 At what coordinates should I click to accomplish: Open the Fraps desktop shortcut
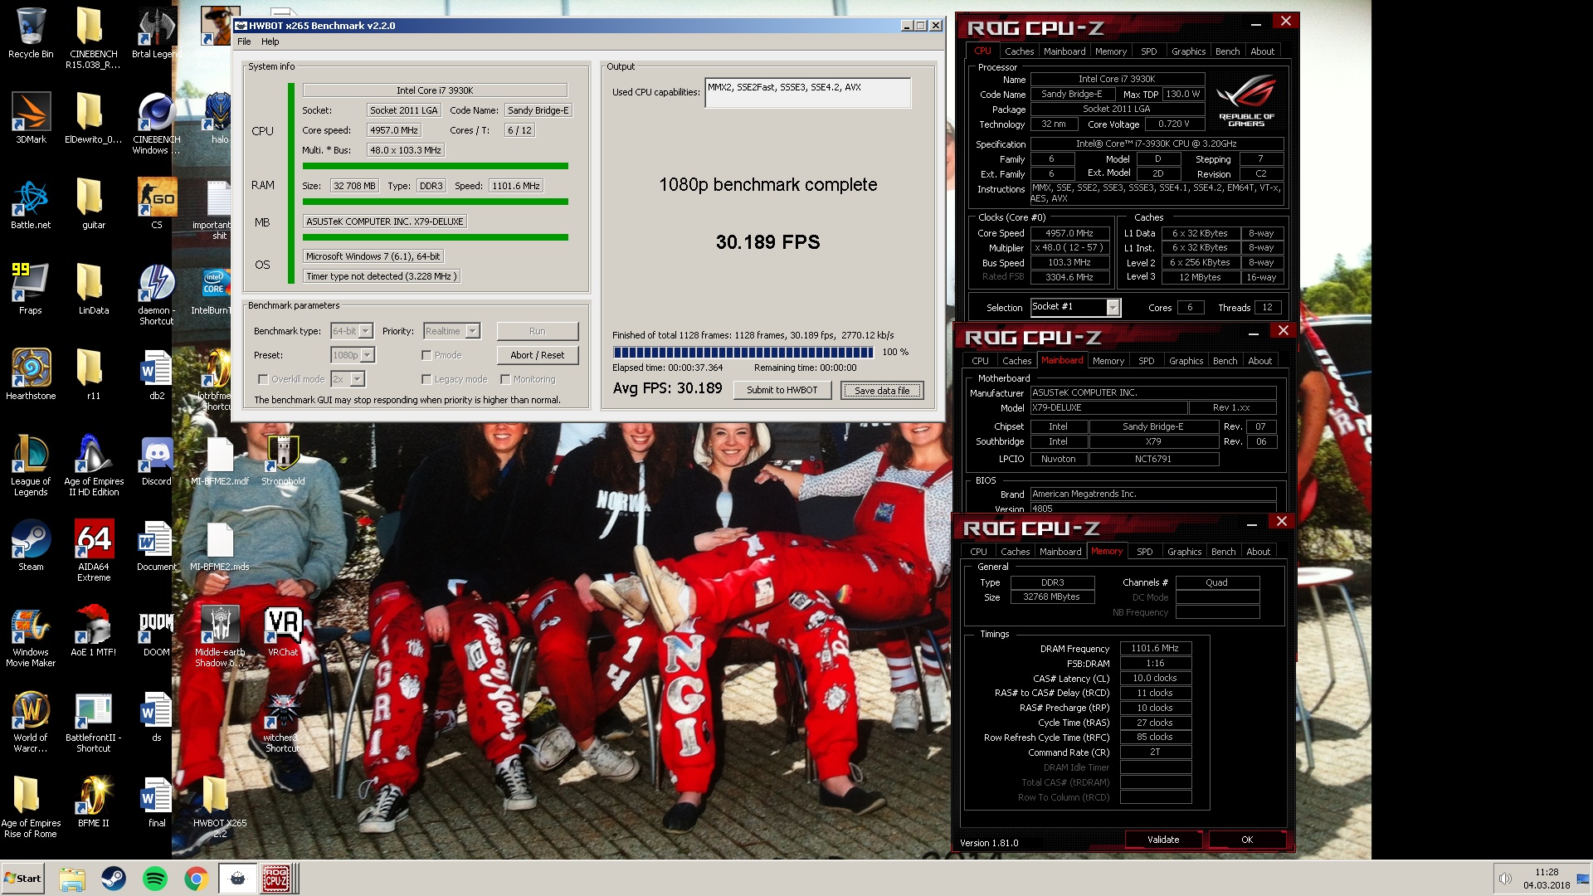(x=31, y=289)
